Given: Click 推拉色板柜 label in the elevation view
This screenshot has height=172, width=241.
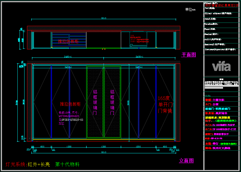Looking at the screenshot, I should click(x=70, y=104).
